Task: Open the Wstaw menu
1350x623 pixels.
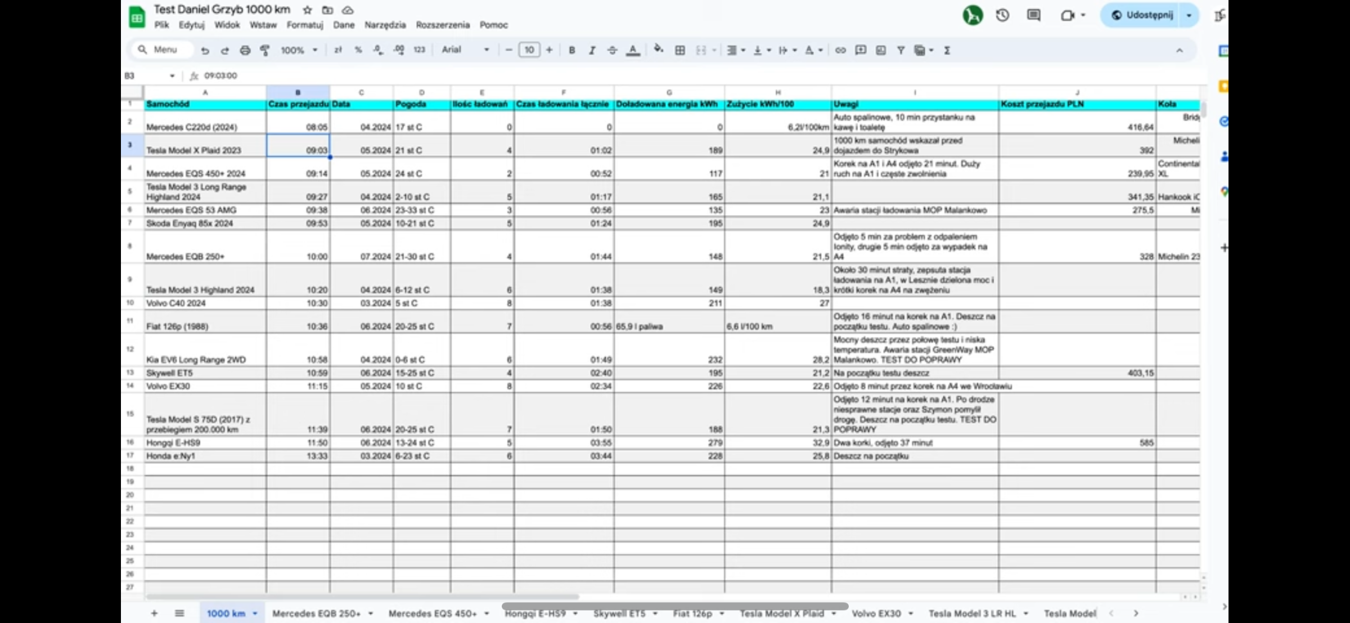Action: pyautogui.click(x=263, y=25)
